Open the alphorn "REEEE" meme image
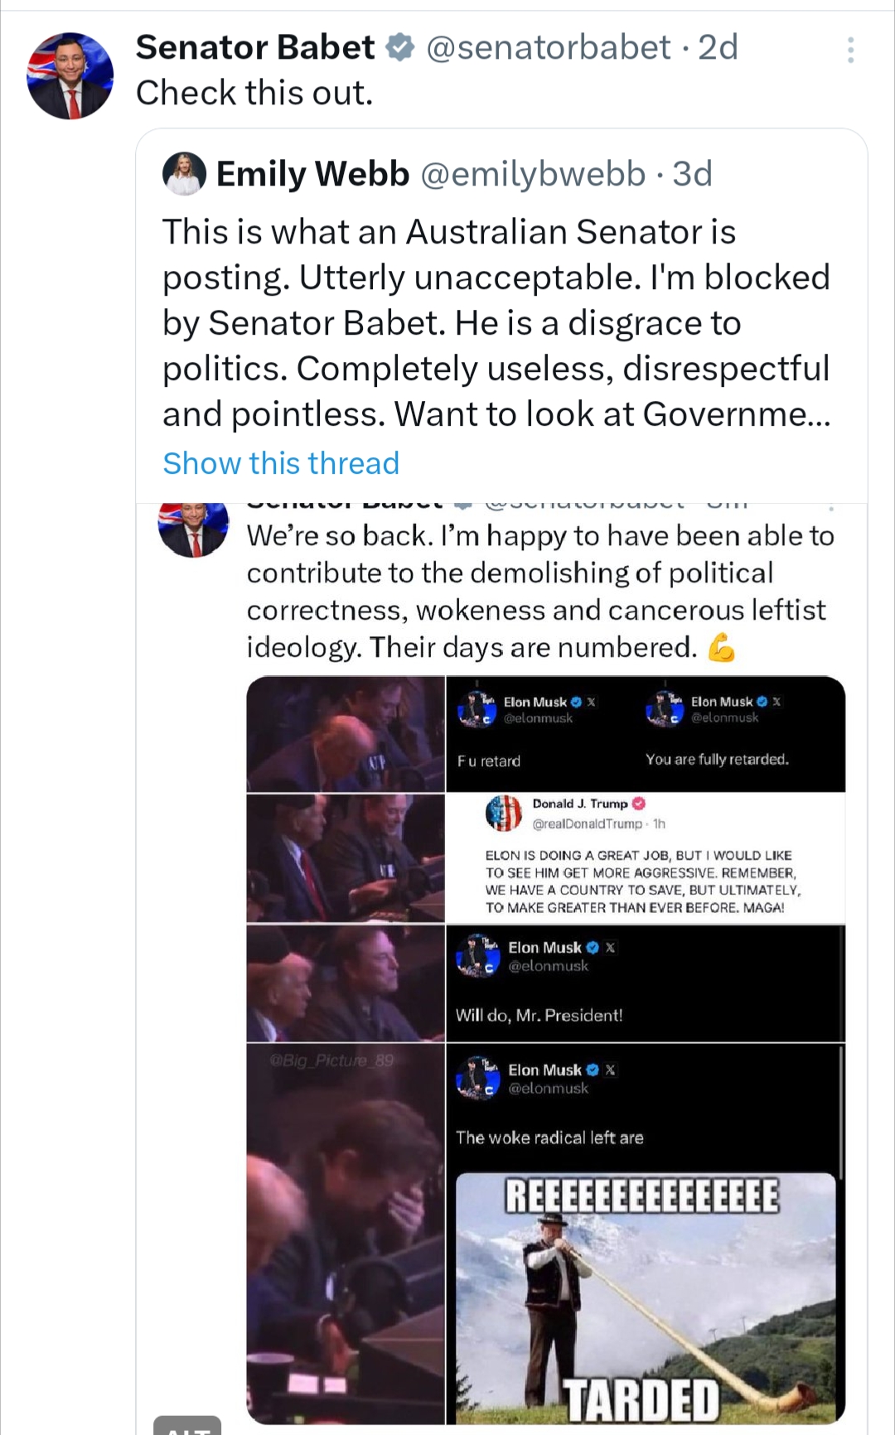This screenshot has height=1435, width=895. 645,1297
